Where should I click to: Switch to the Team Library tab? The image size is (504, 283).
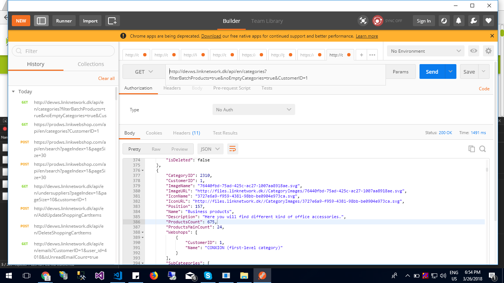[267, 21]
